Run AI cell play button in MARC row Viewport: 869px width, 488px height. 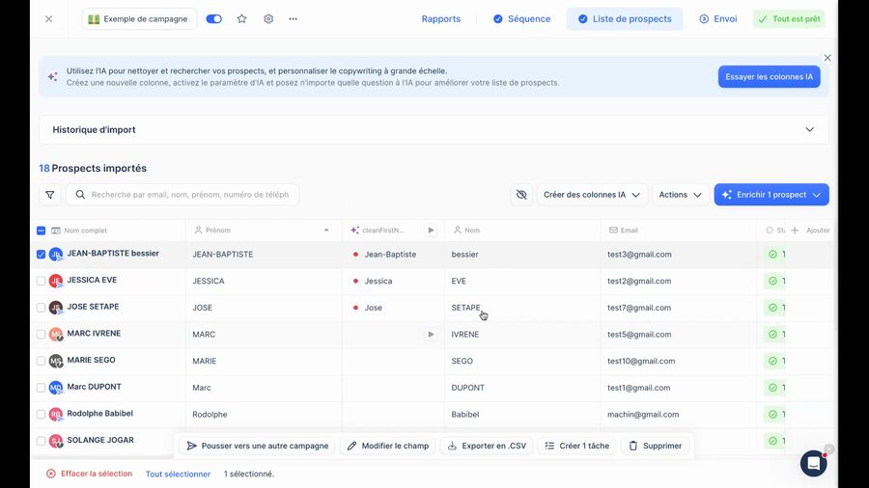[x=431, y=335]
